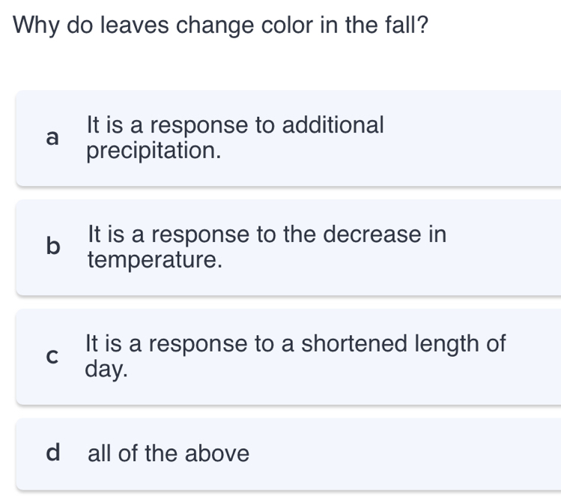Click the word 'precipitation.' in option a
This screenshot has height=497, width=561.
(x=154, y=151)
